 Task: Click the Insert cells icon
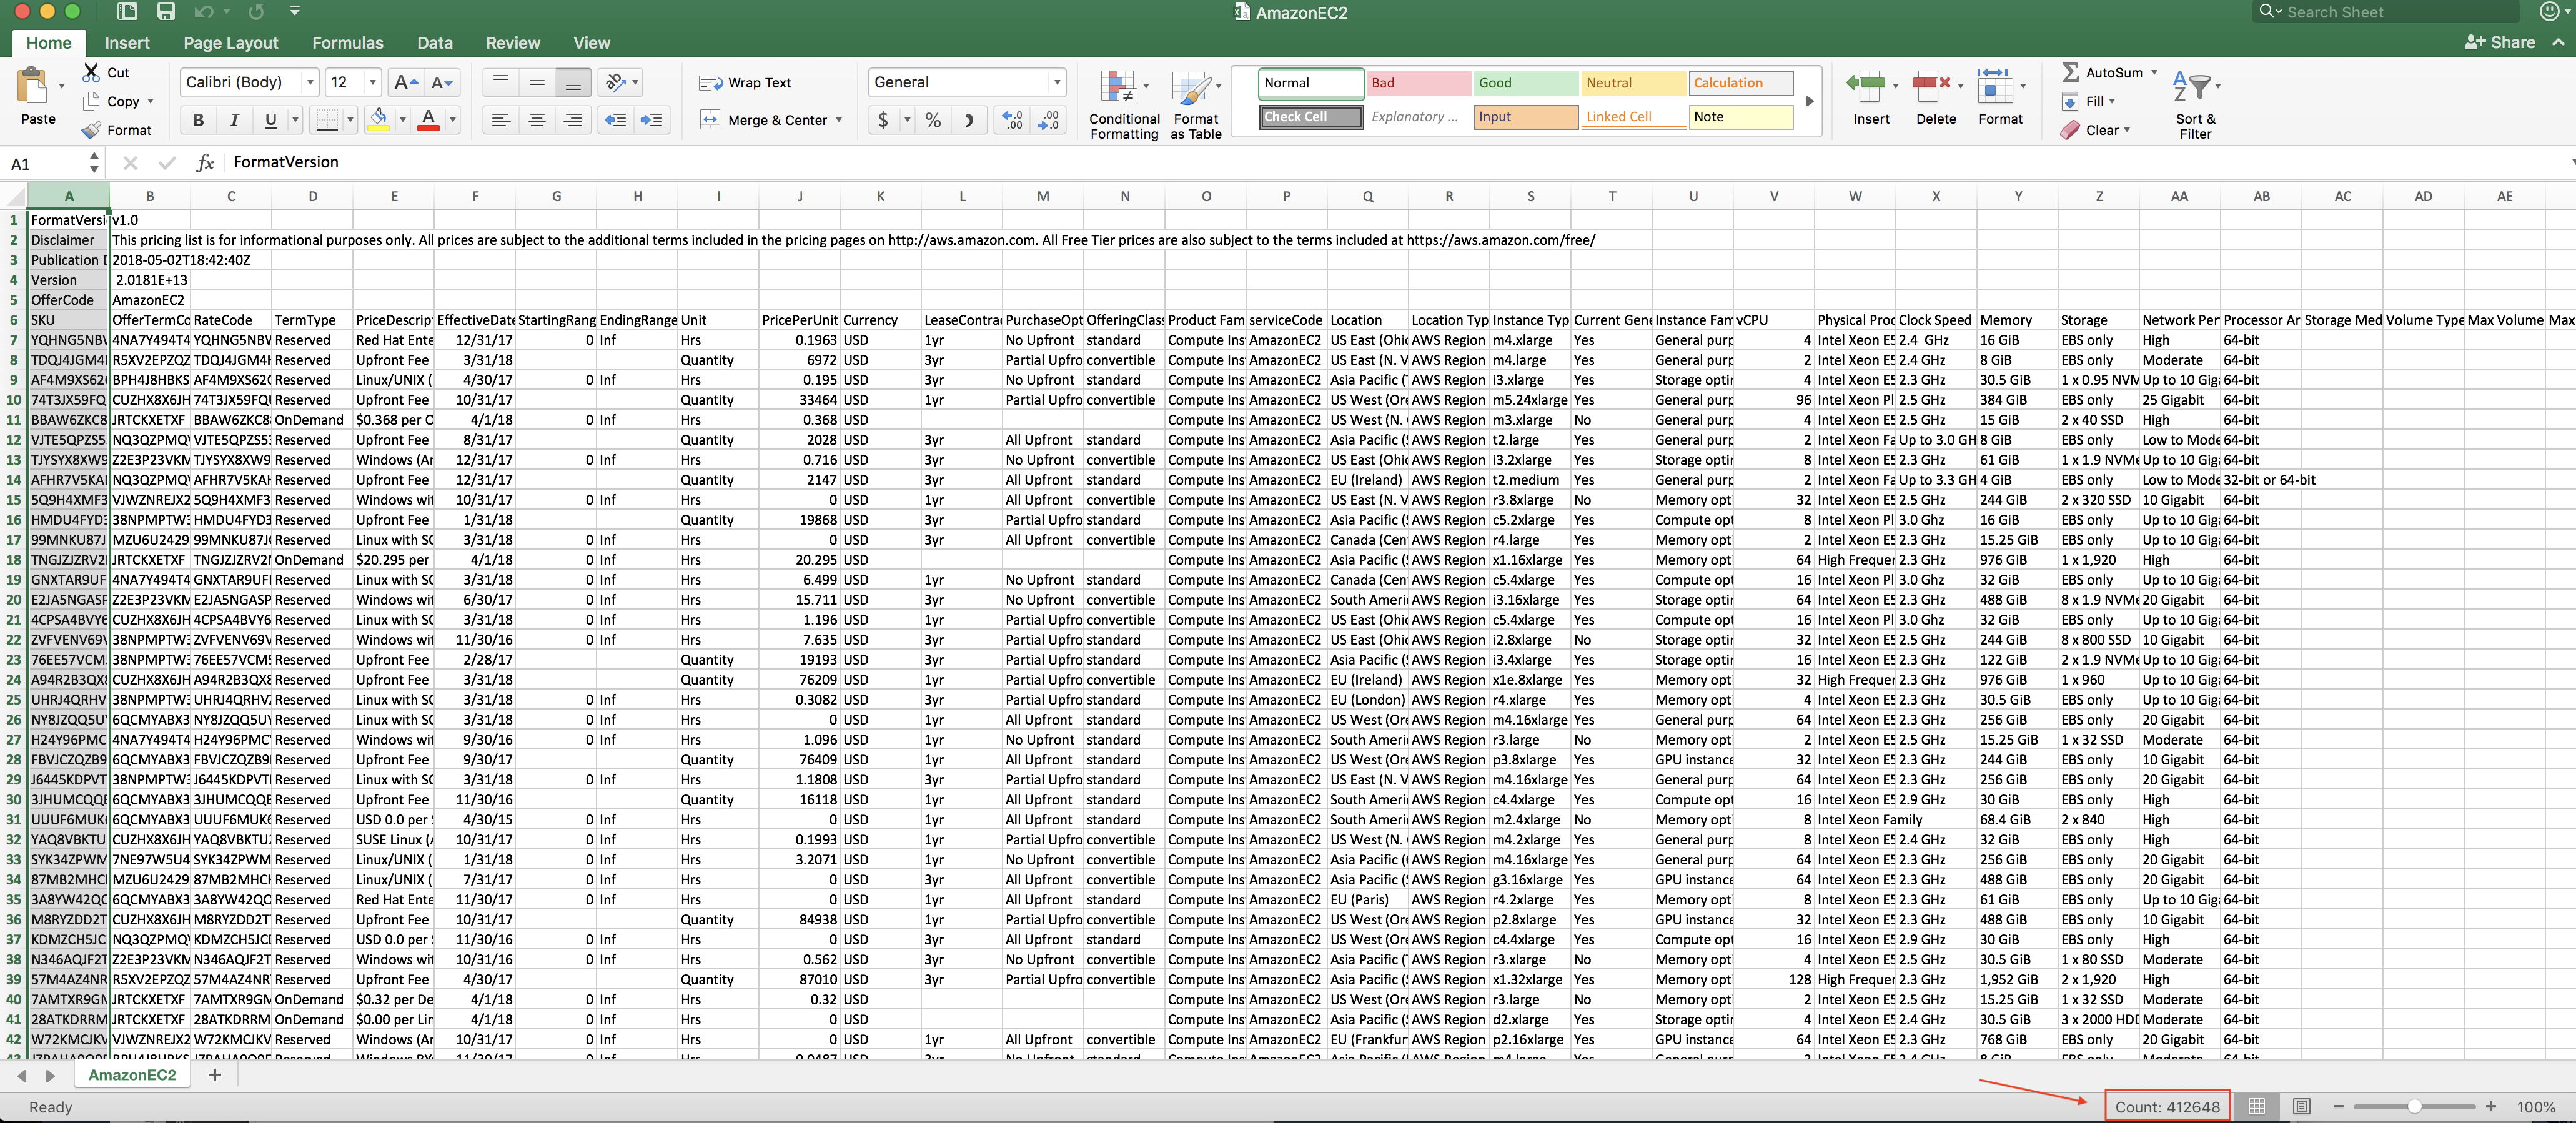click(x=1865, y=88)
